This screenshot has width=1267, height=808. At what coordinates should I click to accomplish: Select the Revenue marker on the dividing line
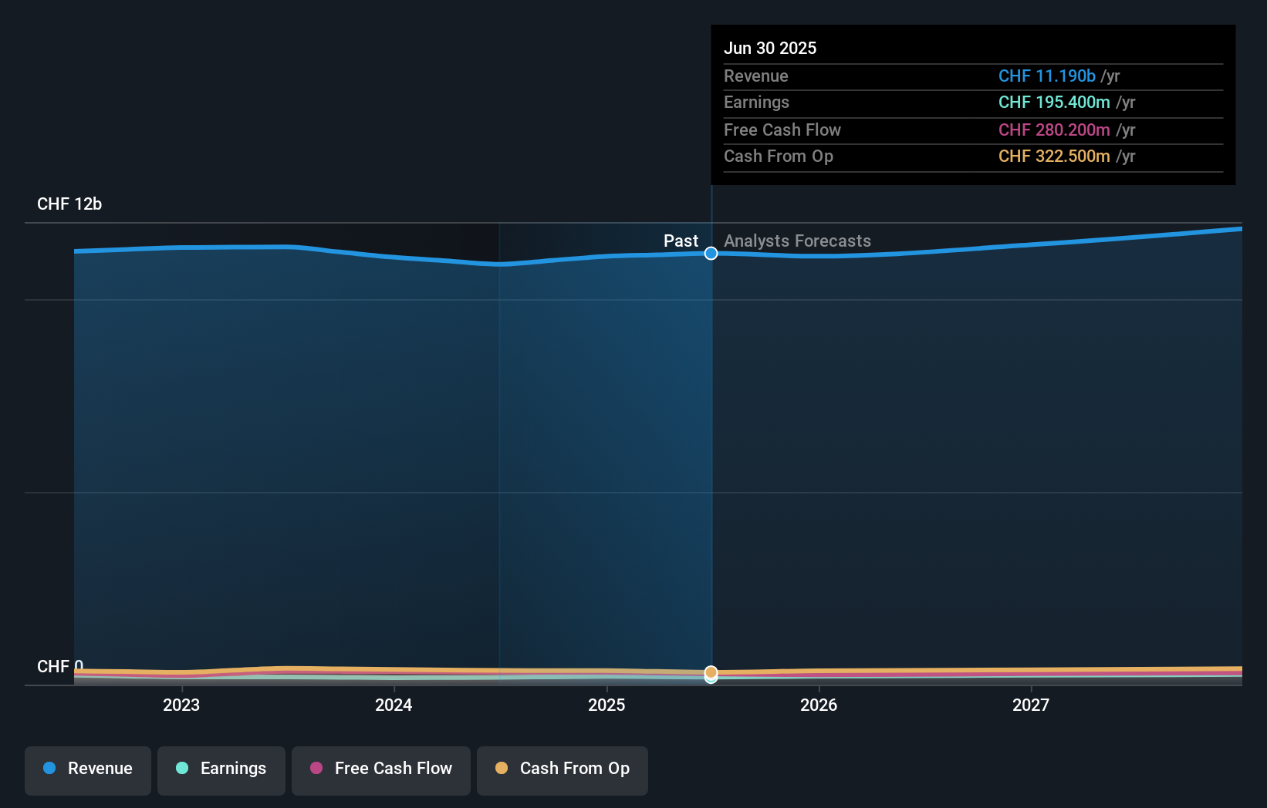pos(711,253)
